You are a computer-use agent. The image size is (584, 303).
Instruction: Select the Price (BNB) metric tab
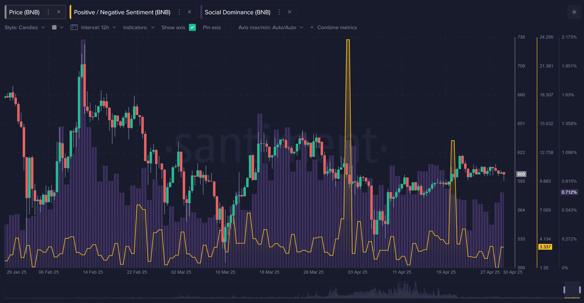click(24, 12)
